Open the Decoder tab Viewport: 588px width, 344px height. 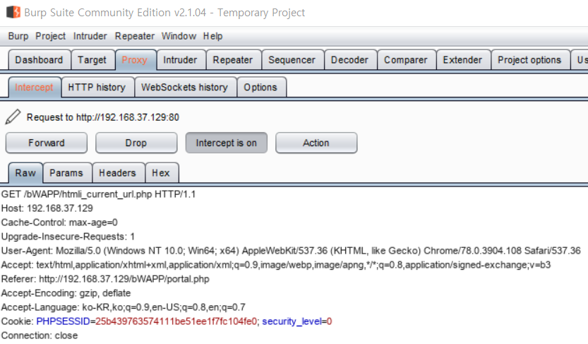(349, 60)
